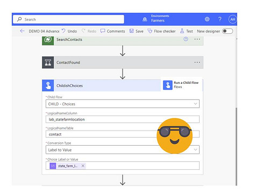Click the Choice Label or Value field

tap(123, 166)
